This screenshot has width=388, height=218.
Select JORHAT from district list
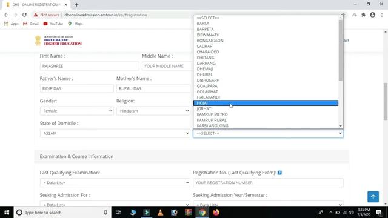click(266, 109)
